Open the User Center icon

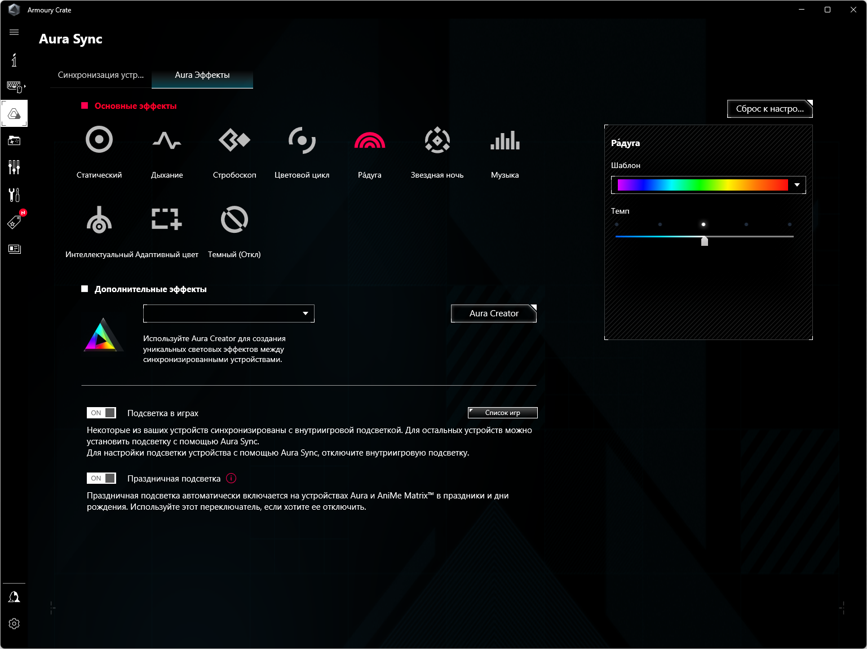pos(14,597)
